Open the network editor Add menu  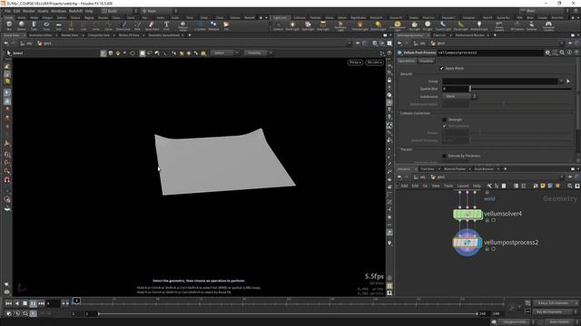[x=404, y=186]
